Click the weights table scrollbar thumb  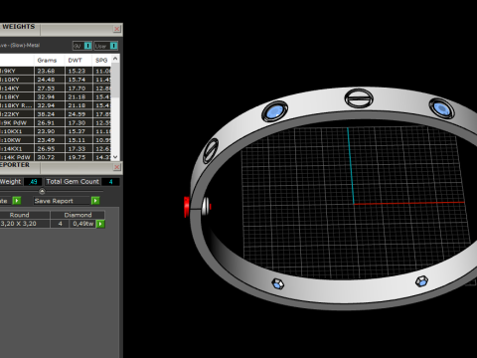coord(115,81)
